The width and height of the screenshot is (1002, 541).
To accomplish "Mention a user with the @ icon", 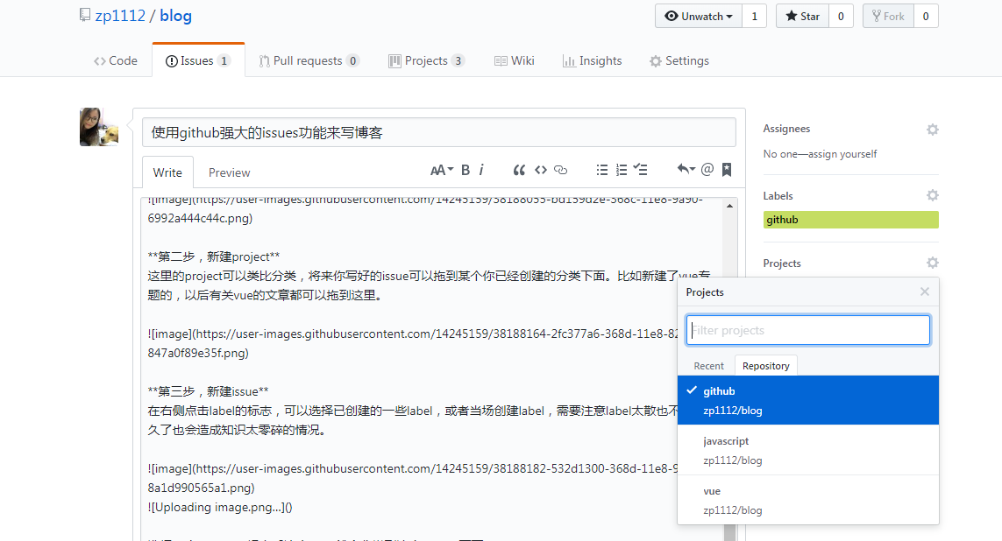I will click(707, 169).
